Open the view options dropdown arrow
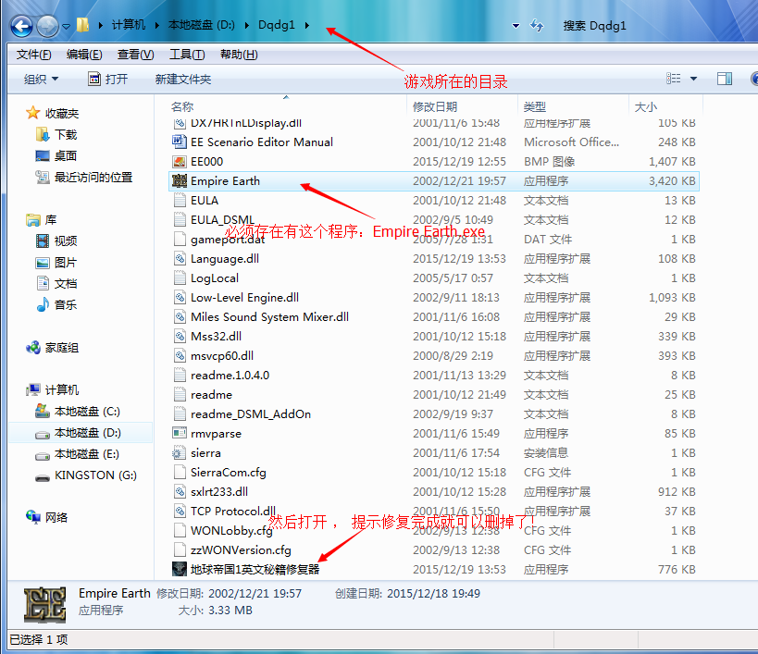The image size is (758, 654). [694, 79]
